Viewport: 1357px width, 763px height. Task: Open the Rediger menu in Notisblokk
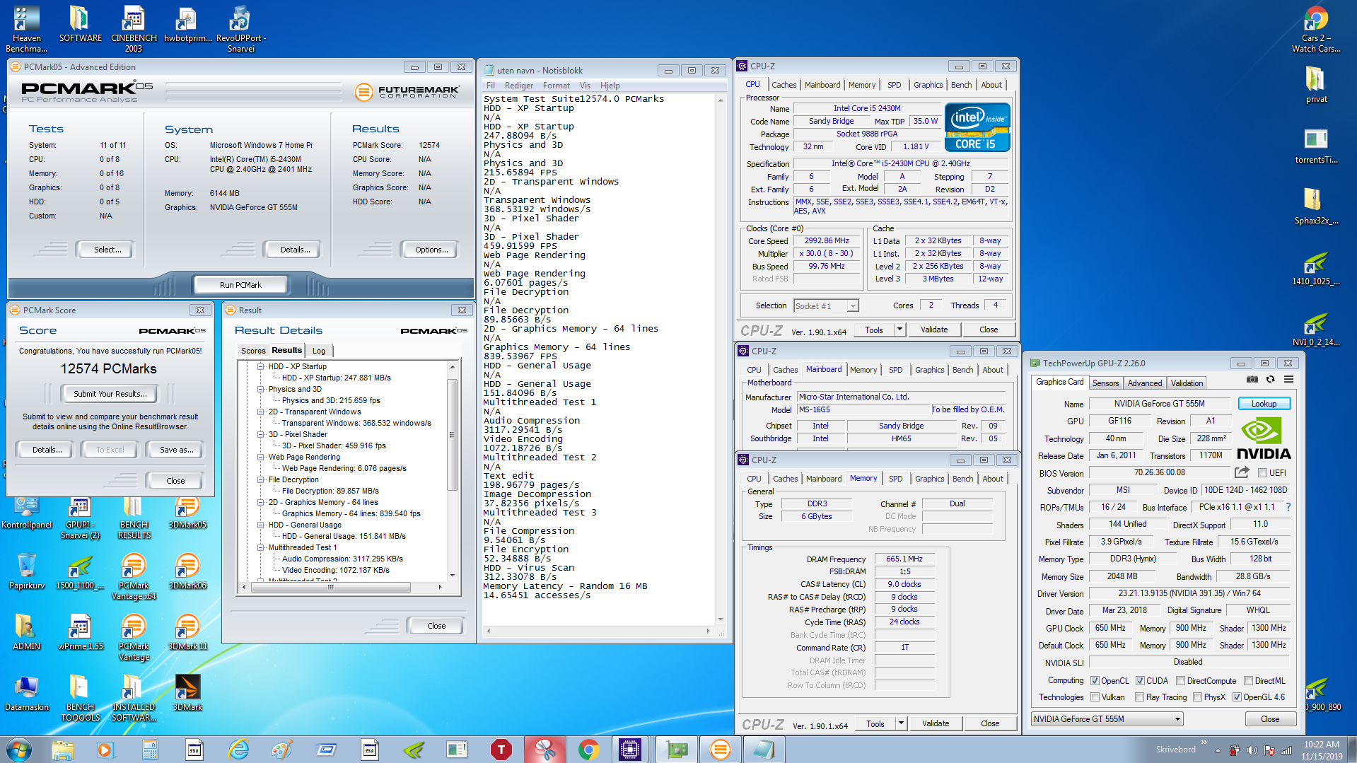click(519, 86)
